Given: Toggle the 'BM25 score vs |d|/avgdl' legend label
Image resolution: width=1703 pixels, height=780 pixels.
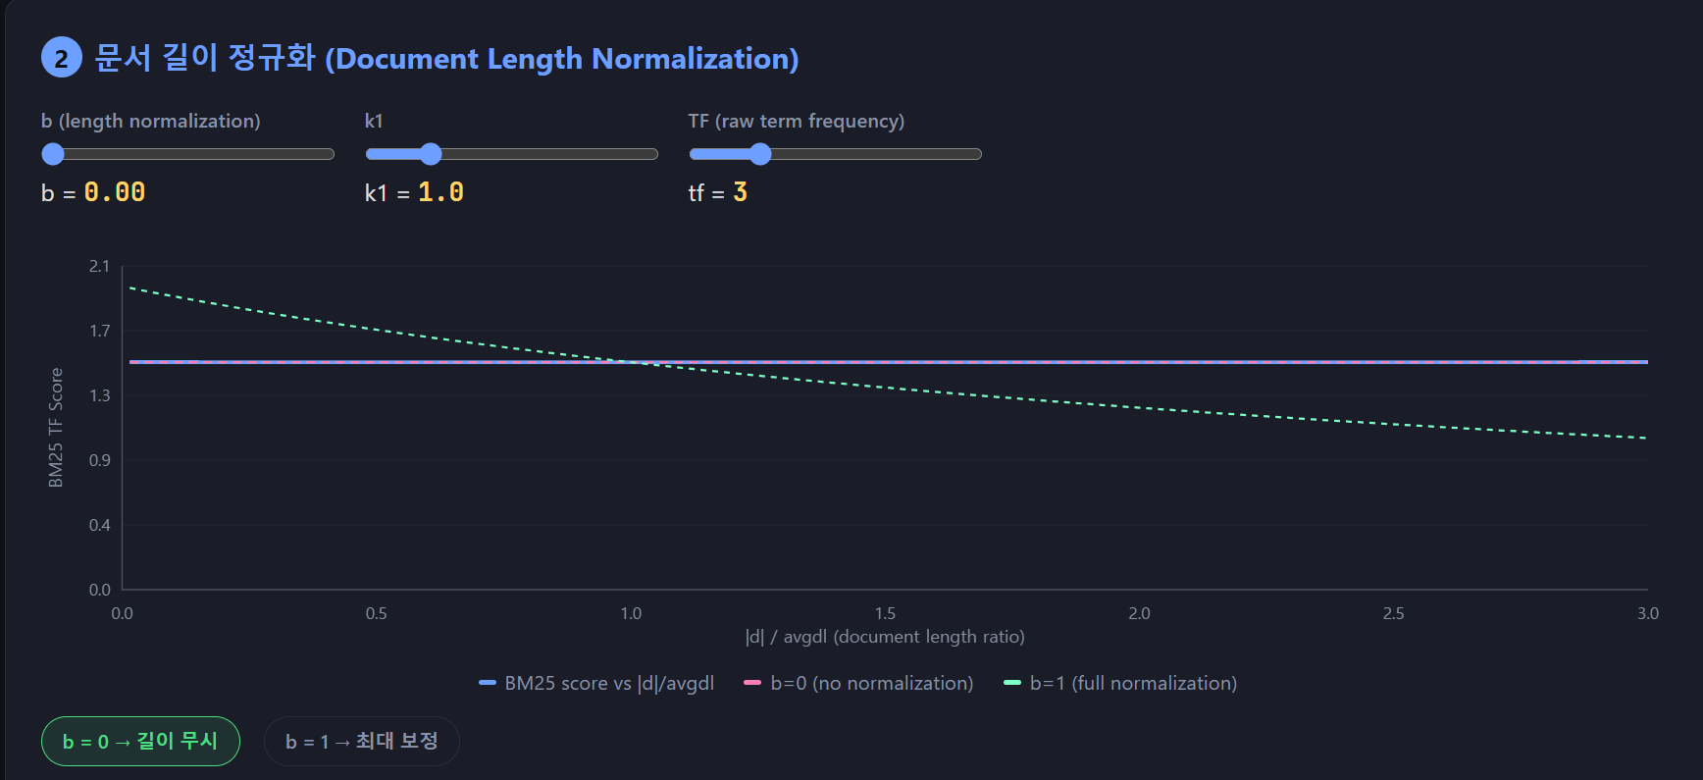Looking at the screenshot, I should click(x=609, y=683).
